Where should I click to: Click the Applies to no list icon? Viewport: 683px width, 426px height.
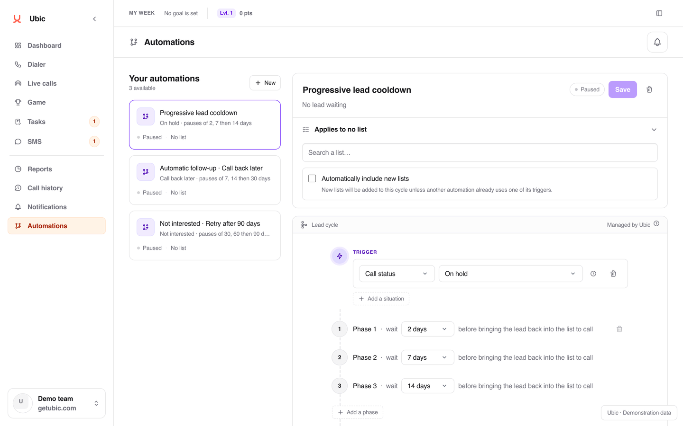[x=306, y=130]
